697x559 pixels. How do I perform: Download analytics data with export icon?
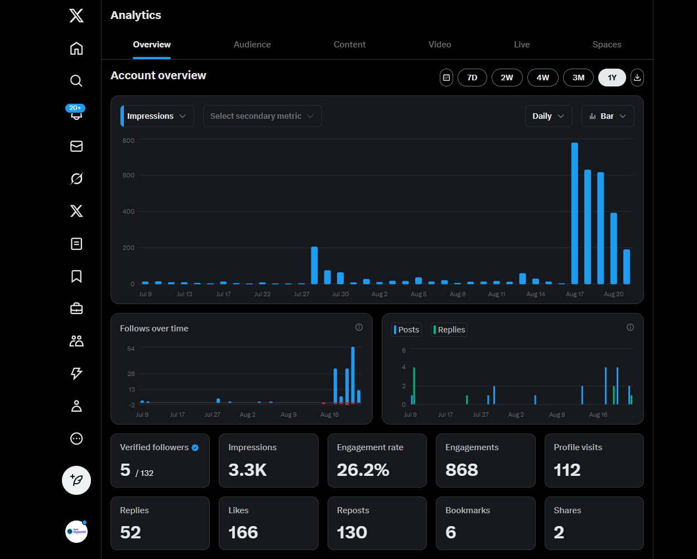(637, 78)
